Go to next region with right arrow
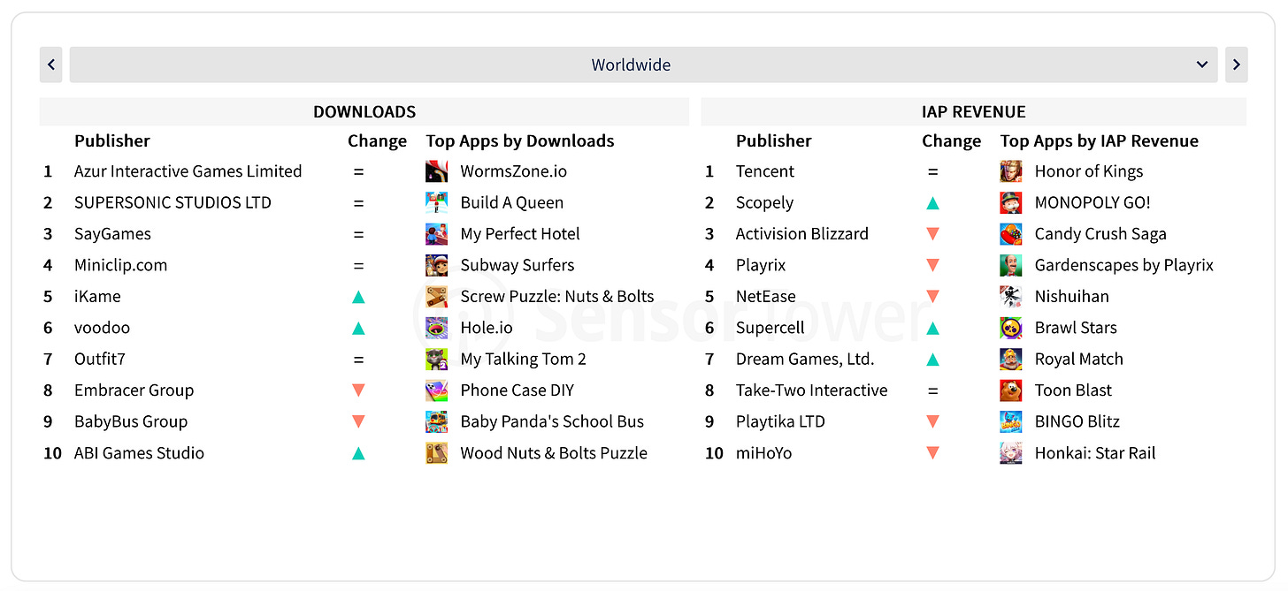Viewport: 1288px width, 591px height. (x=1236, y=64)
